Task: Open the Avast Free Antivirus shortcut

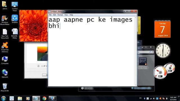Action: [x=5, y=47]
